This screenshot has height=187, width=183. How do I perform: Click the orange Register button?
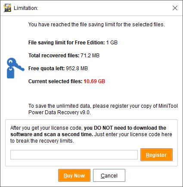[156, 155]
